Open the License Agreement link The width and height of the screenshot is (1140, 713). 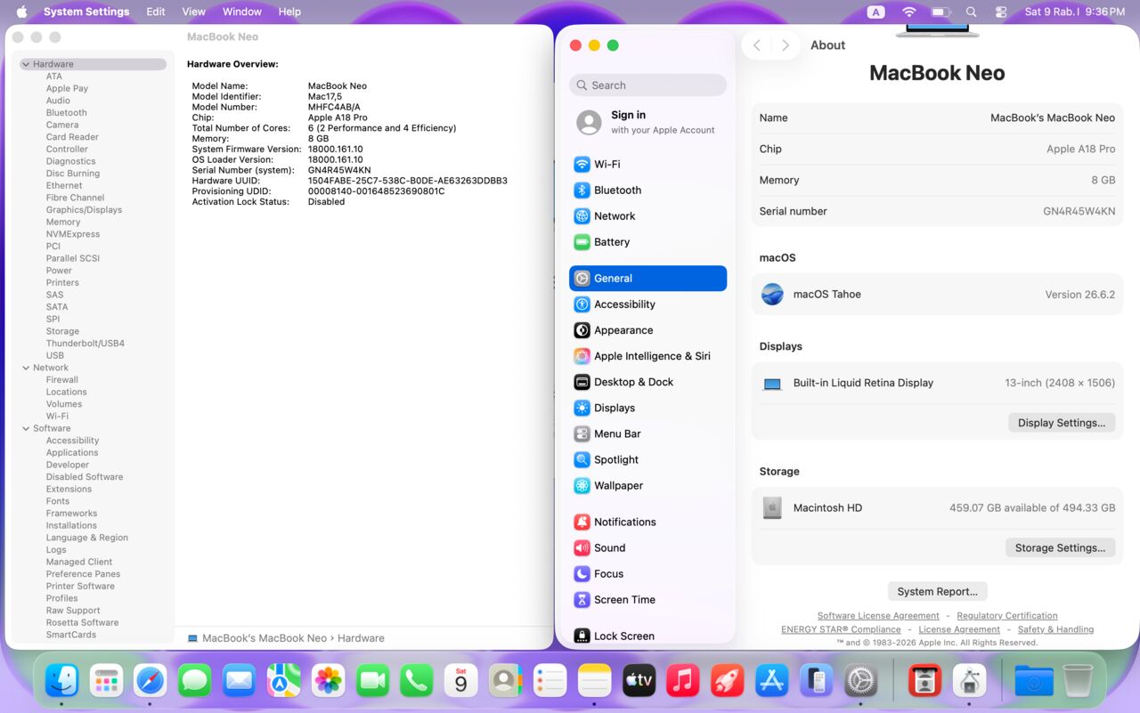pos(959,629)
